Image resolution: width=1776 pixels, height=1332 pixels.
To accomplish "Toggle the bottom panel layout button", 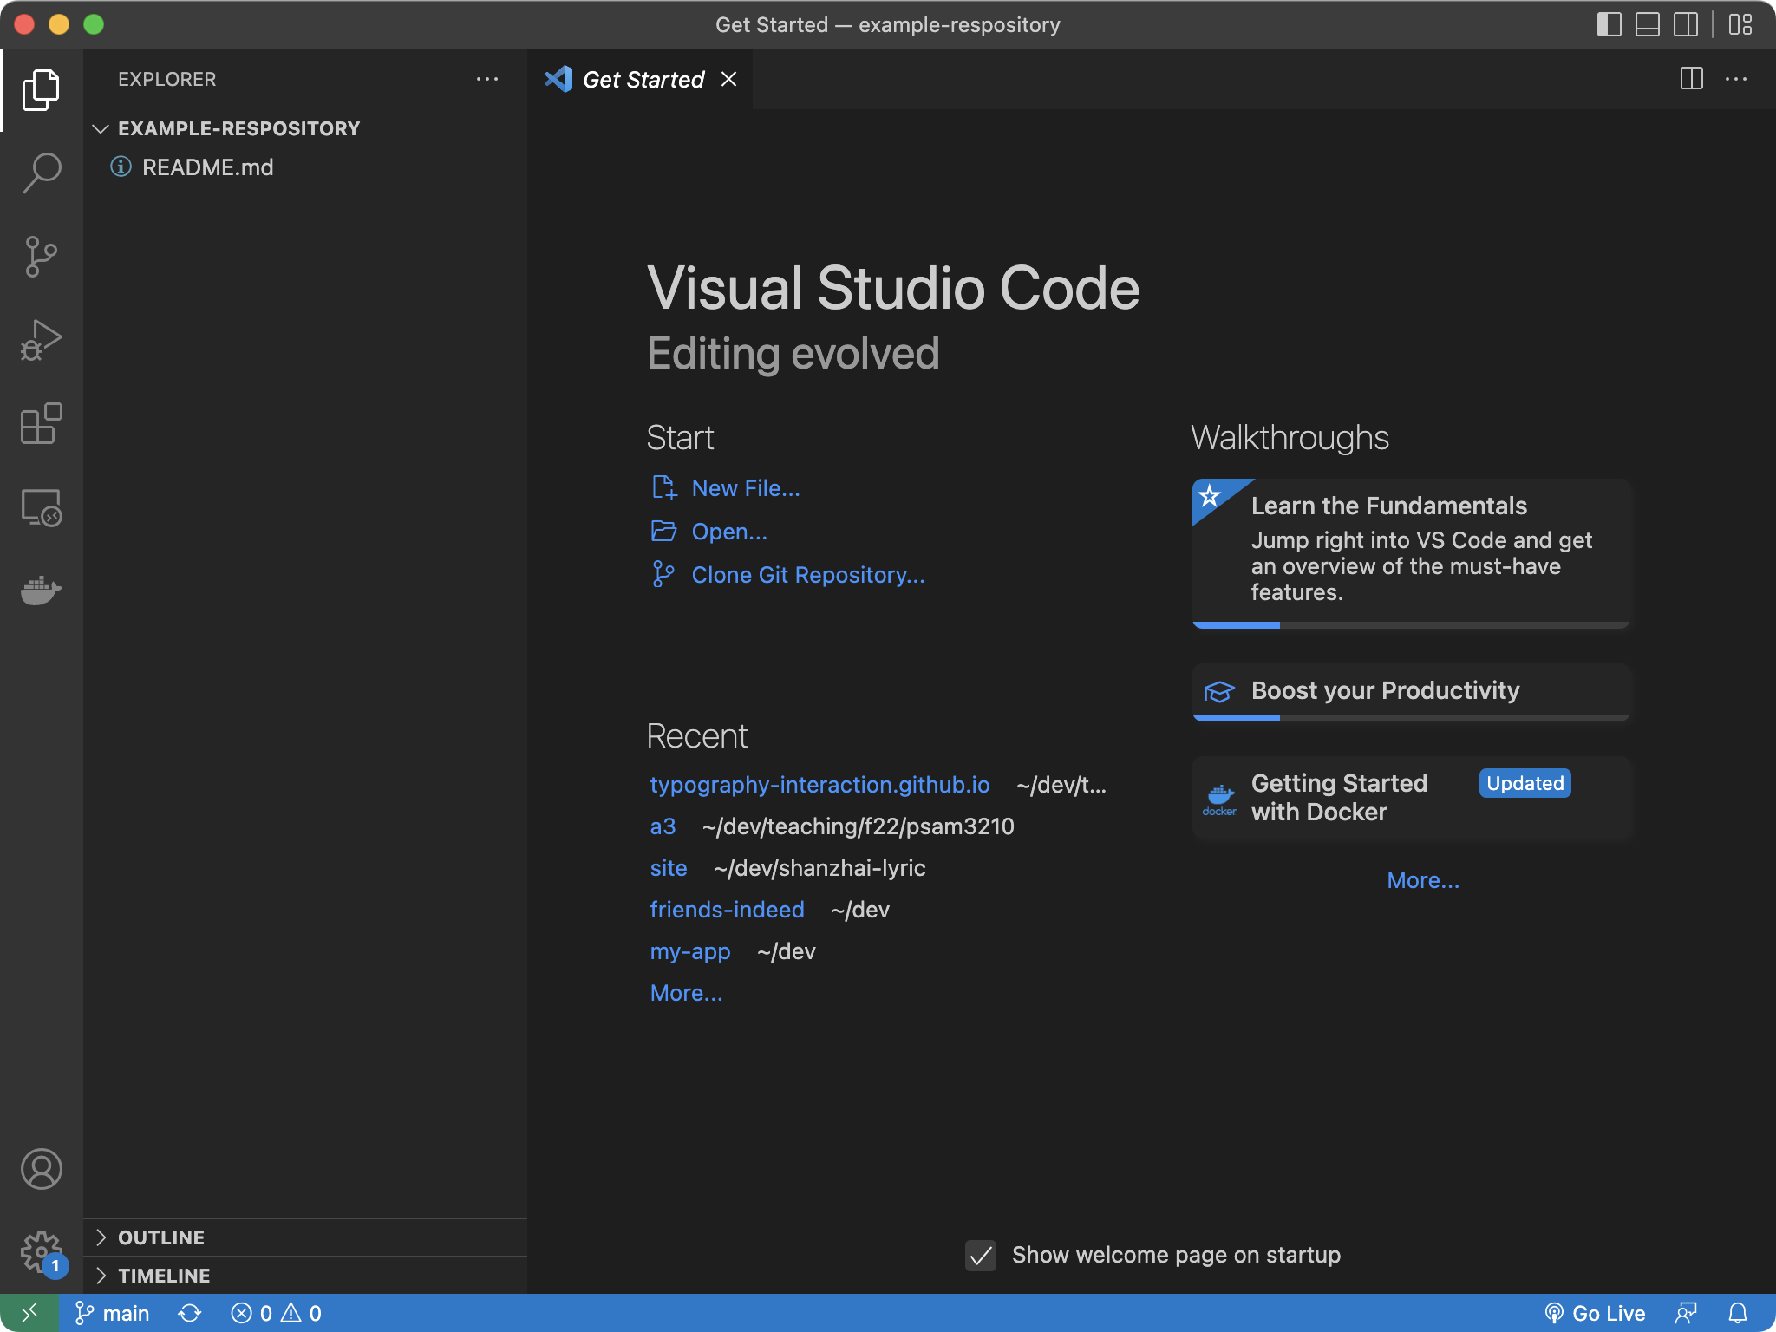I will 1647,24.
